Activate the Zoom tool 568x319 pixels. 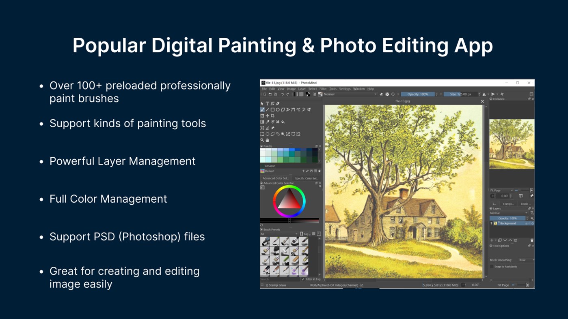(x=262, y=140)
